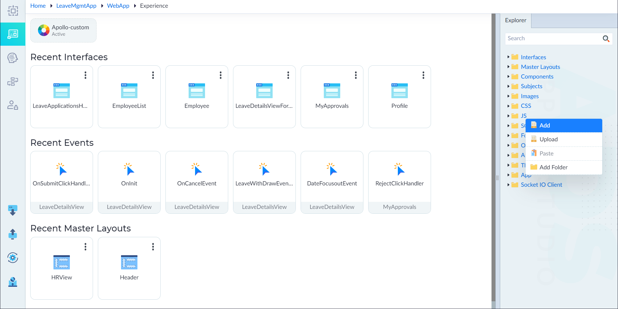The image size is (618, 309).
Task: Open kebab menu on LeaveDetailsViewFor... card
Action: [x=288, y=75]
